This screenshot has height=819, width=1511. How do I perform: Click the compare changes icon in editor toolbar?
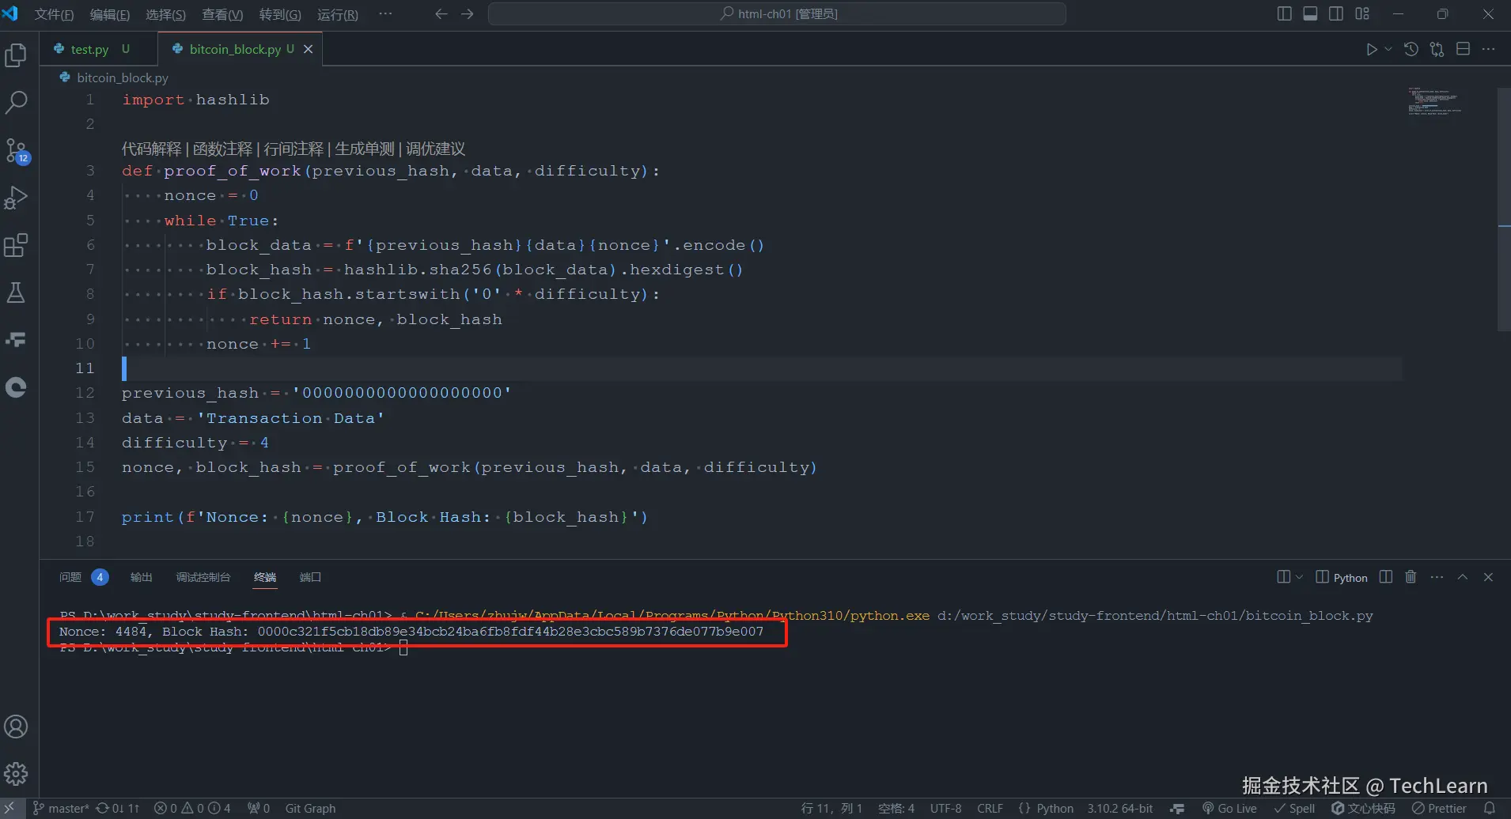click(1437, 49)
